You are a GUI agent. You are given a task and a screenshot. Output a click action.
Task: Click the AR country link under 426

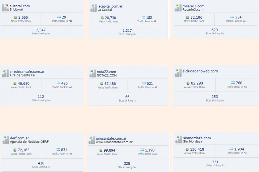click(x=71, y=87)
